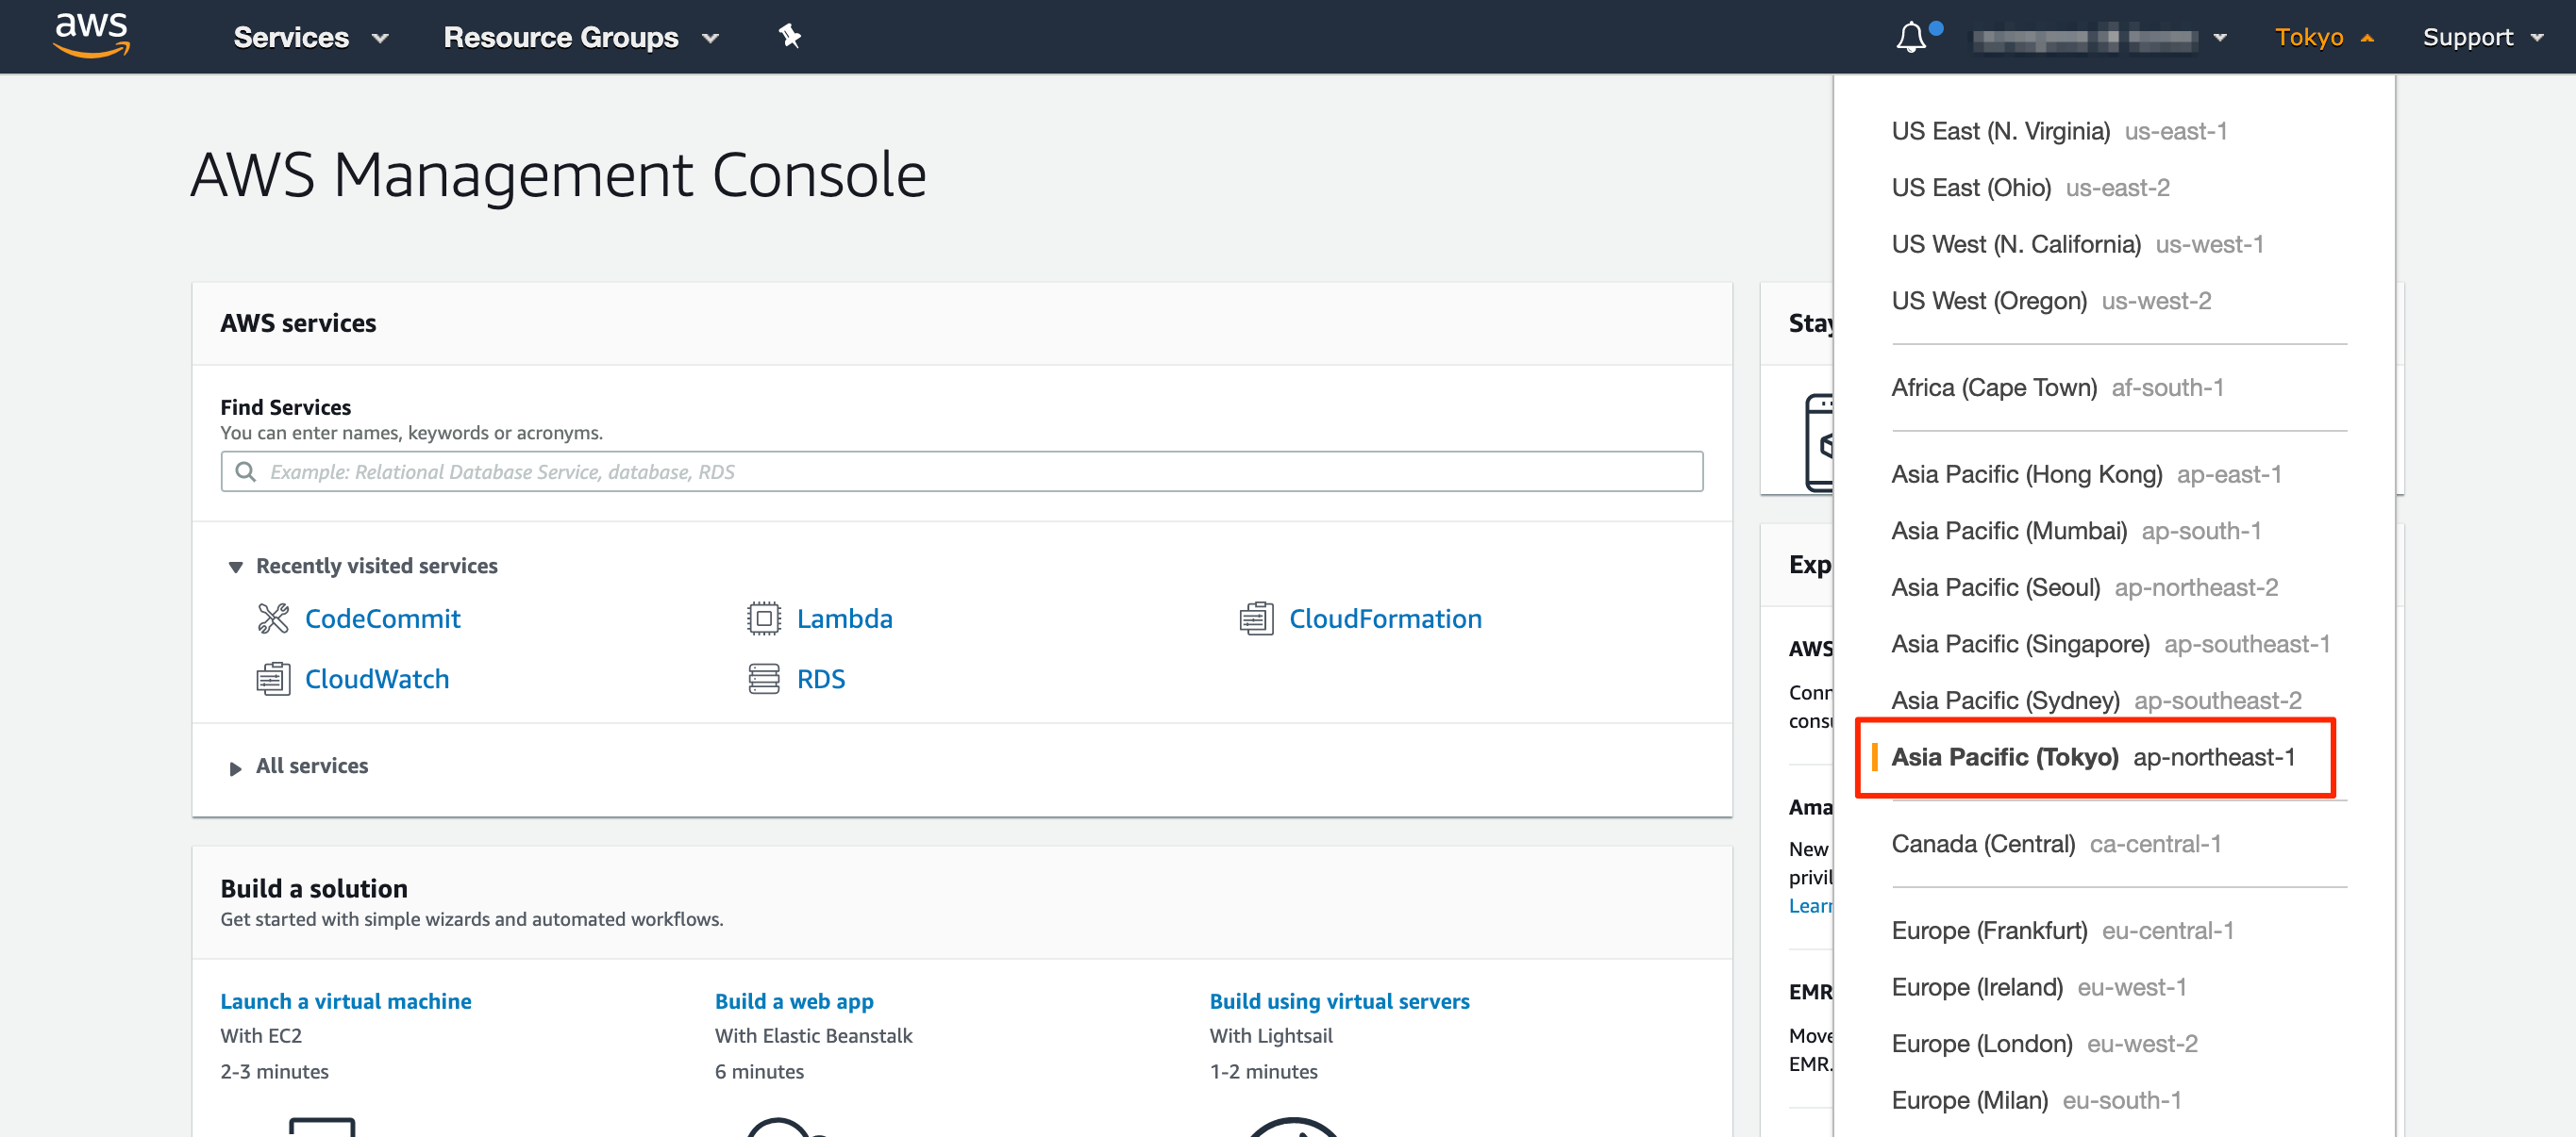This screenshot has width=2576, height=1137.
Task: Select Europe (Ireland) region
Action: pyautogui.click(x=2038, y=987)
